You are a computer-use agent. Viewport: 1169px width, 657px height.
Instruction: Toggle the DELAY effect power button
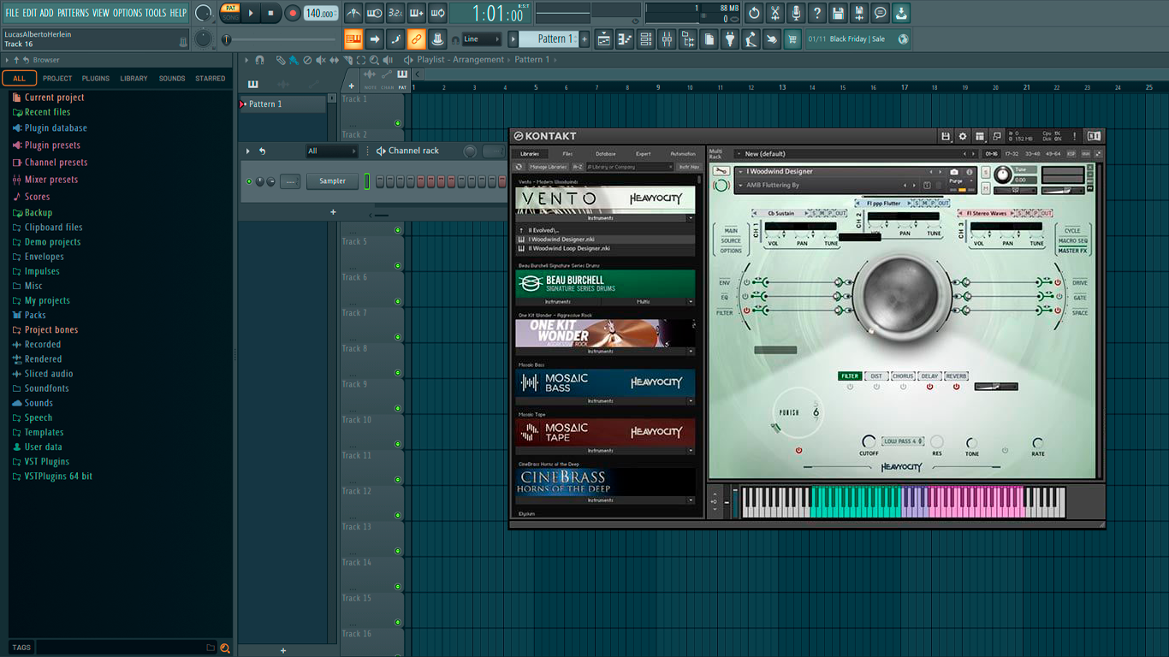pyautogui.click(x=929, y=387)
